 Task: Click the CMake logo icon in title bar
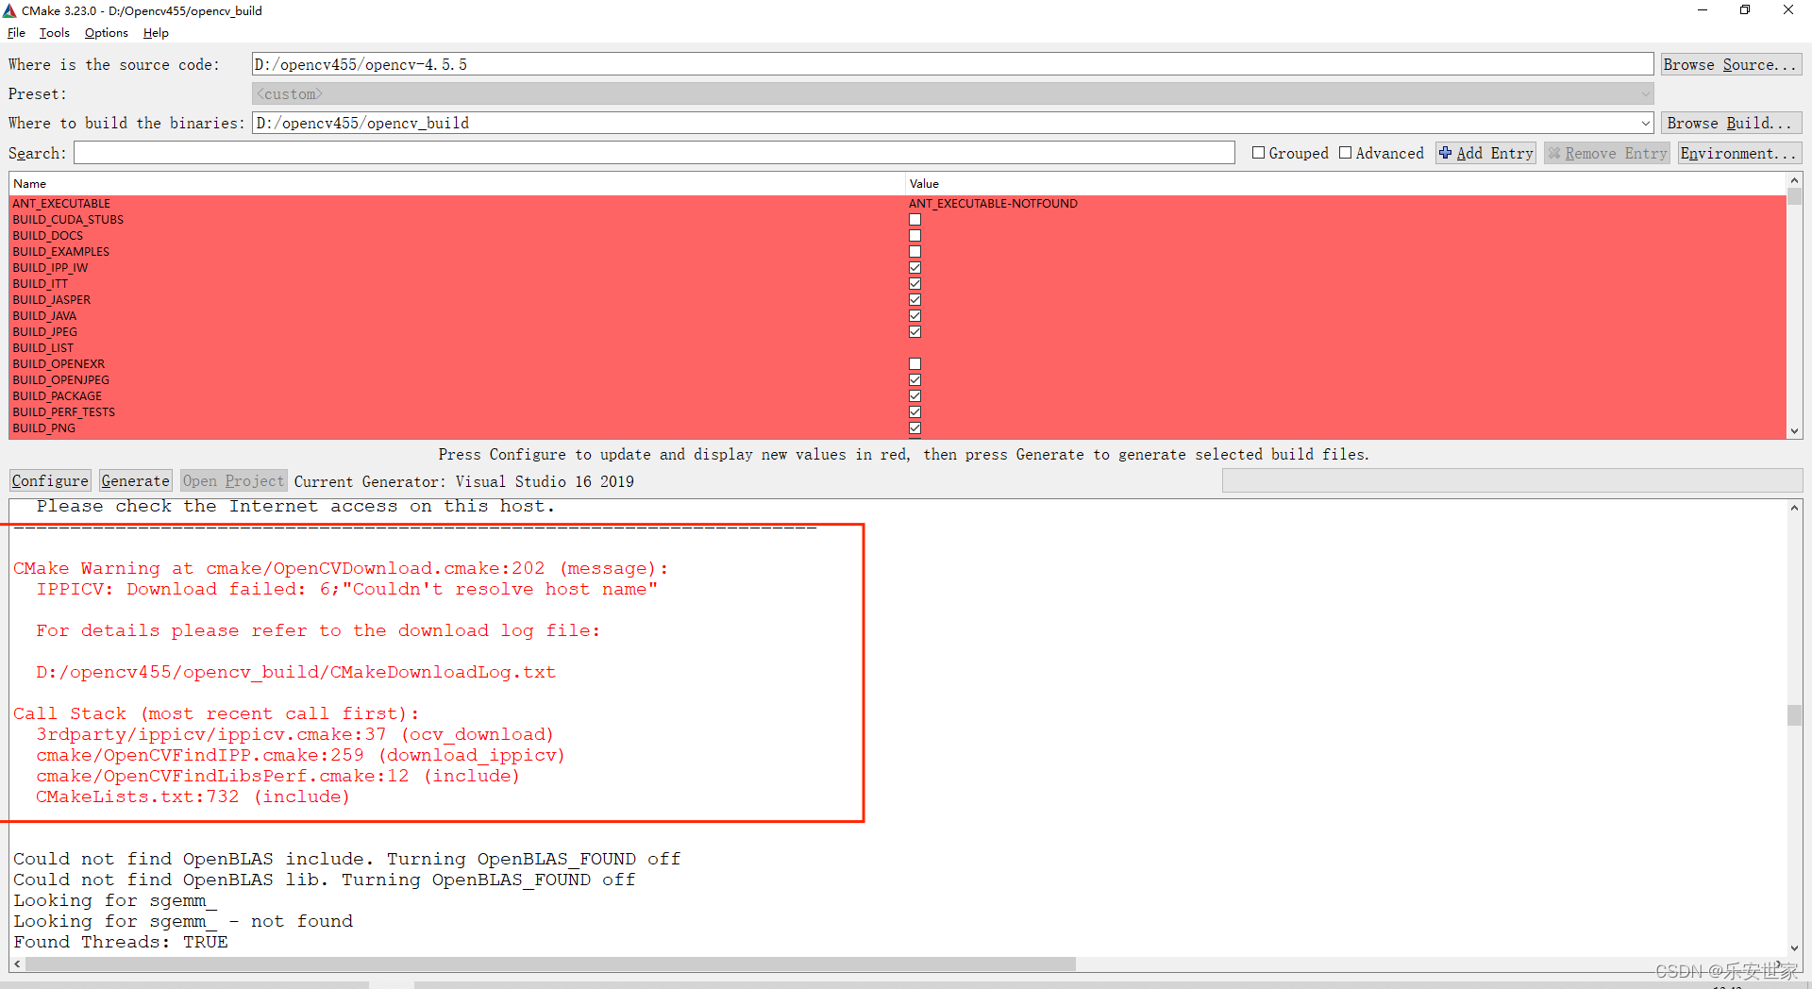click(x=9, y=10)
